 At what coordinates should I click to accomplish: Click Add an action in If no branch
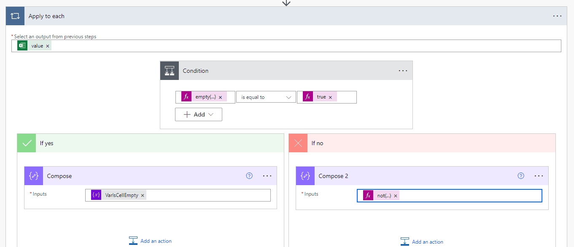point(422,242)
